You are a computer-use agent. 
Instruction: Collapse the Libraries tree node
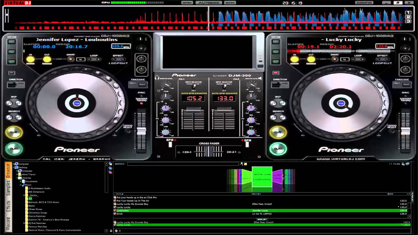click(17, 178)
